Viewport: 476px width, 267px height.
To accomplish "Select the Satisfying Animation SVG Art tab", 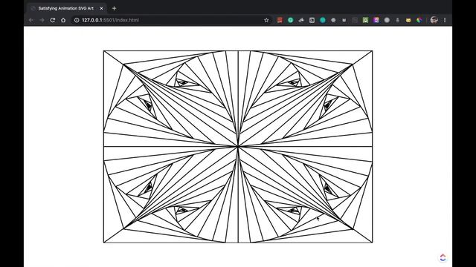I will tap(67, 8).
